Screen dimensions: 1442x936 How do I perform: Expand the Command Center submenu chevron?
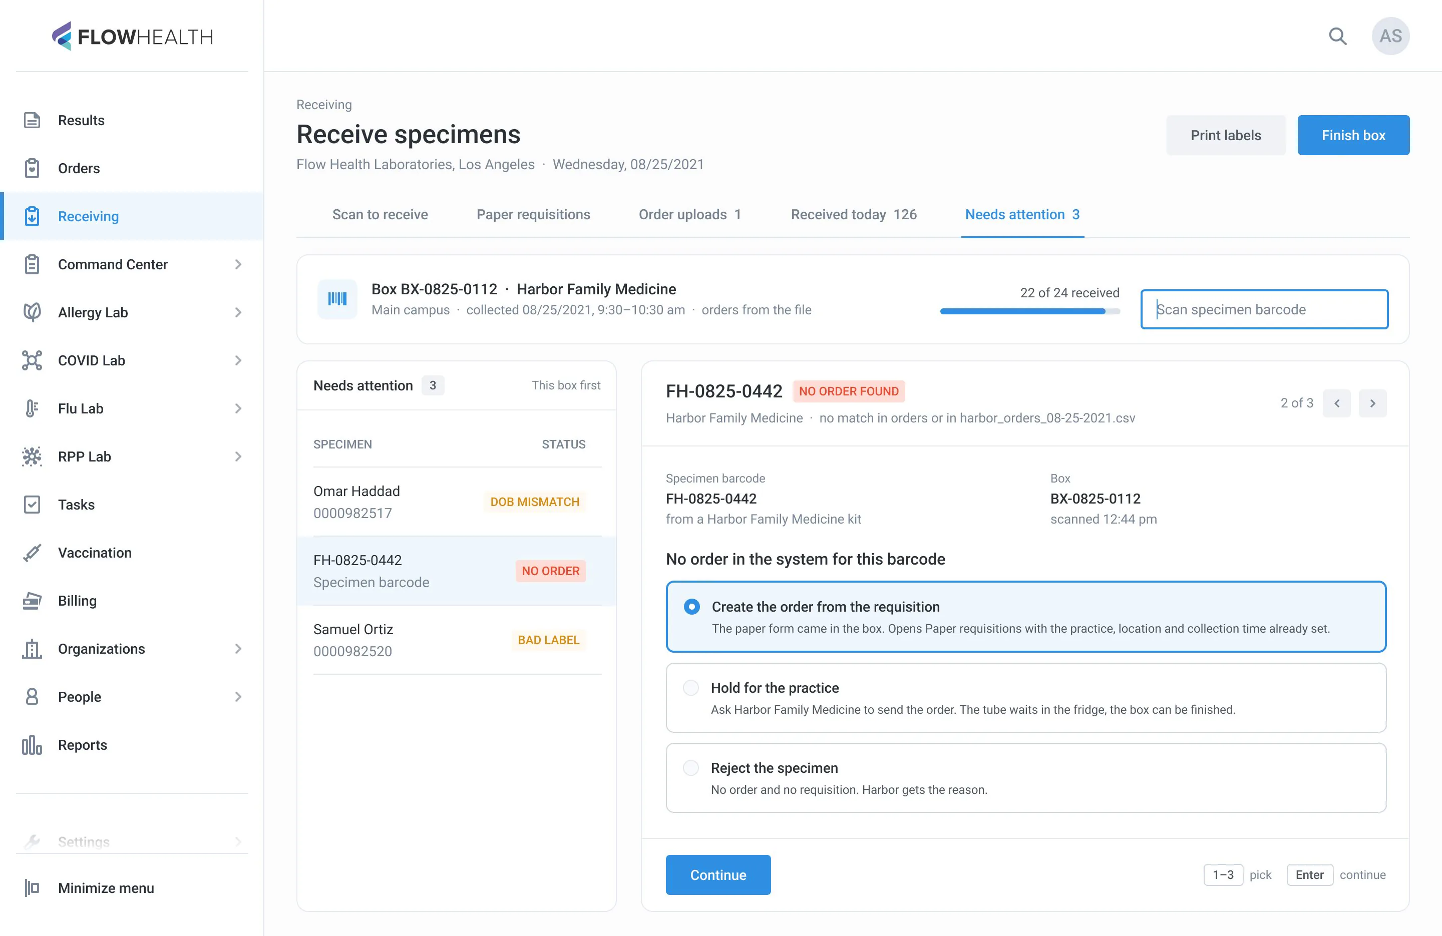pyautogui.click(x=238, y=264)
